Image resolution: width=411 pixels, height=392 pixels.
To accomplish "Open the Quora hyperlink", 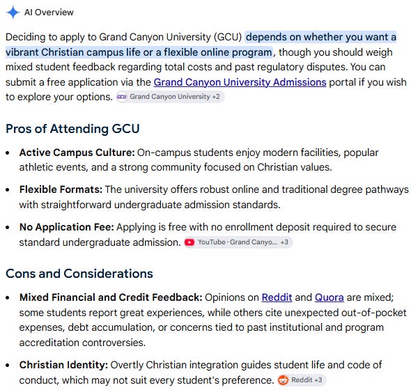I will [329, 297].
